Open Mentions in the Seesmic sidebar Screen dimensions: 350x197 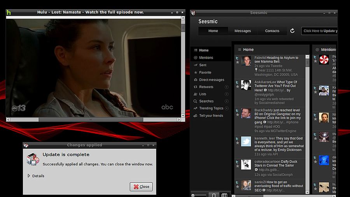211,58
